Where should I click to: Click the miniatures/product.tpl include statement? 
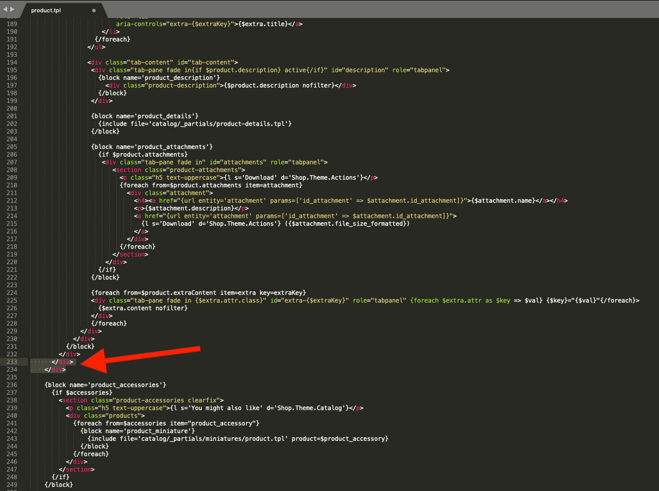pyautogui.click(x=238, y=439)
